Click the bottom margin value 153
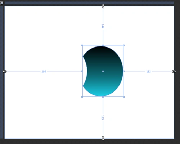This screenshot has height=144, width=180. [x=103, y=117]
